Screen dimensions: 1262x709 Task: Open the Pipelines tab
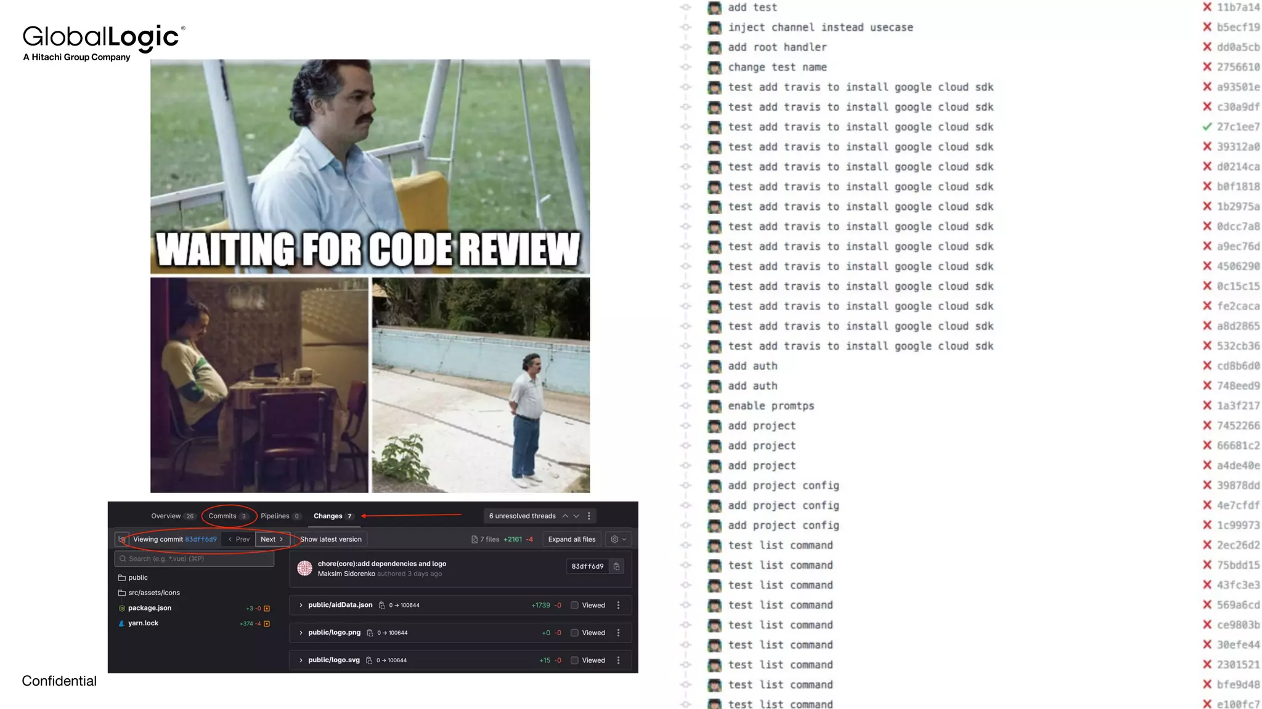click(x=275, y=516)
